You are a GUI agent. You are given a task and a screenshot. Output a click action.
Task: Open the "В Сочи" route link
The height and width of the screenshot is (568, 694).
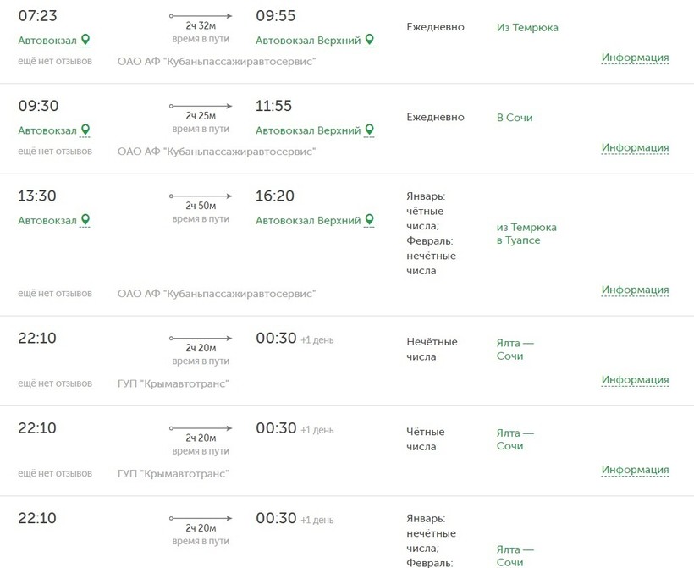click(515, 118)
